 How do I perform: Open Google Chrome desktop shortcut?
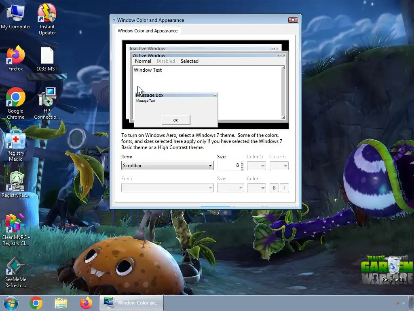click(16, 103)
